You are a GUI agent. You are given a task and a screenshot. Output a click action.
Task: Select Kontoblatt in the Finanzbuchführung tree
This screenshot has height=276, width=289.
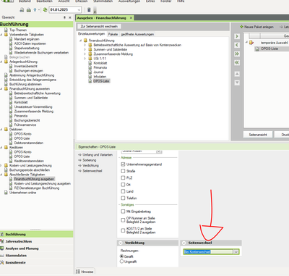(100, 63)
